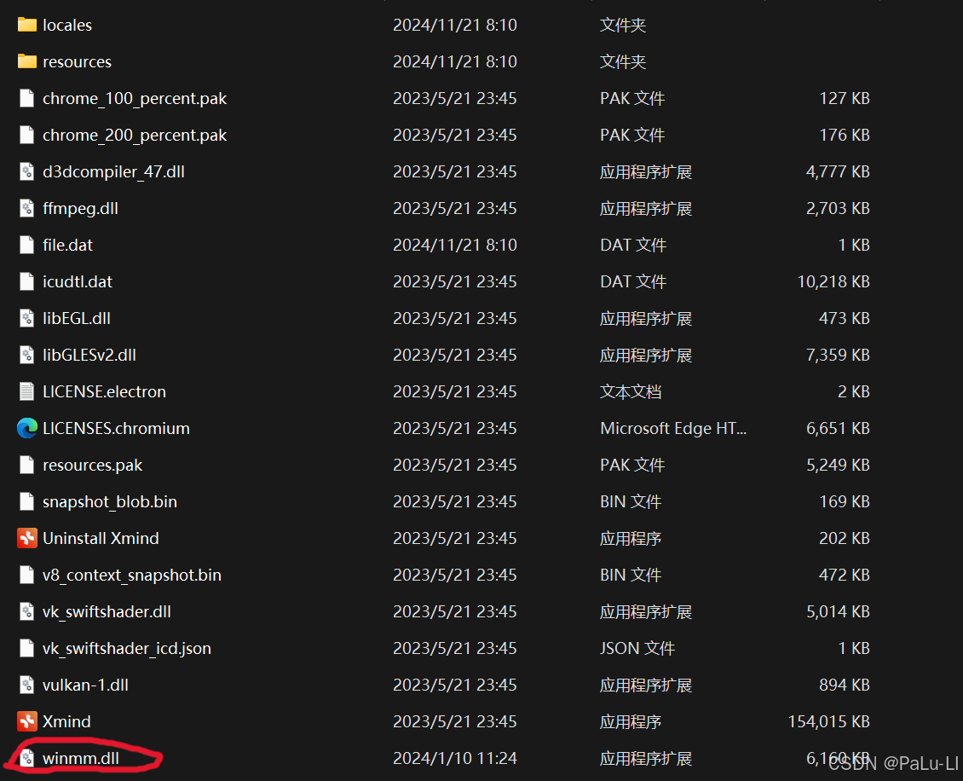Image resolution: width=963 pixels, height=781 pixels.
Task: Select the chrome_200_percent.pak file icon
Action: [x=27, y=135]
